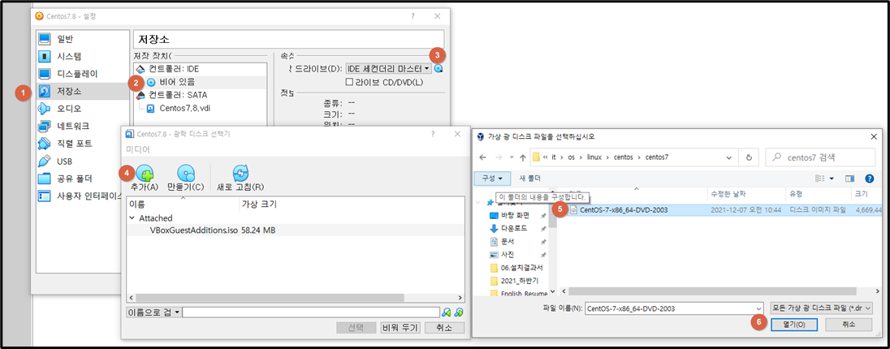Select 컨트롤러: IDE in storage tree
The height and width of the screenshot is (349, 890).
[x=174, y=69]
